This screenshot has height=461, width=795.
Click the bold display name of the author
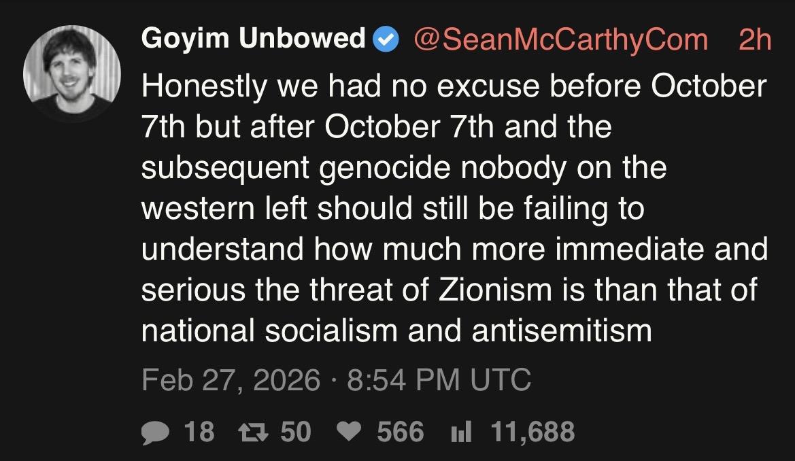(x=253, y=39)
